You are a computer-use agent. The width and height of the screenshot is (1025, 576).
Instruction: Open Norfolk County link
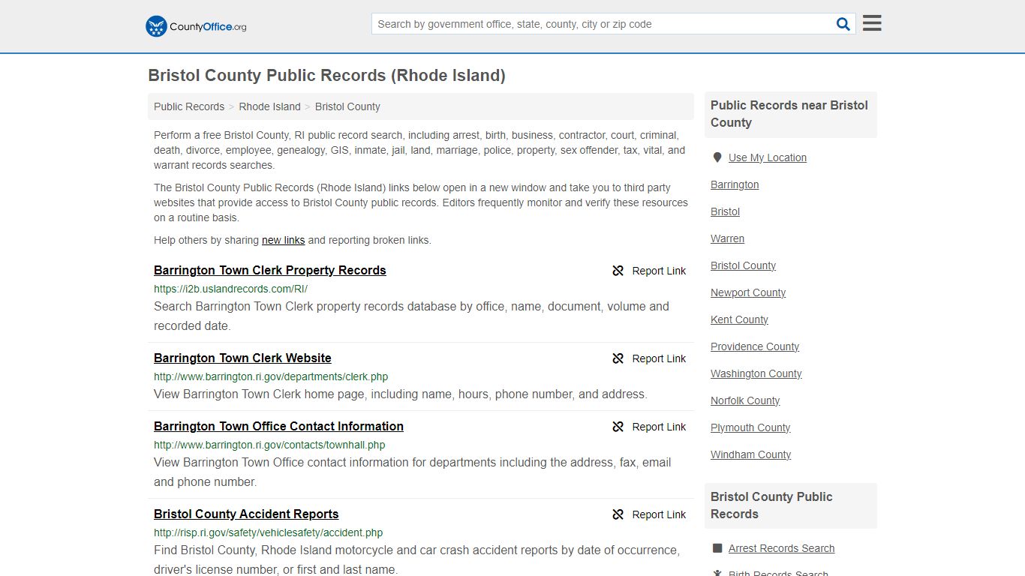[x=745, y=400]
